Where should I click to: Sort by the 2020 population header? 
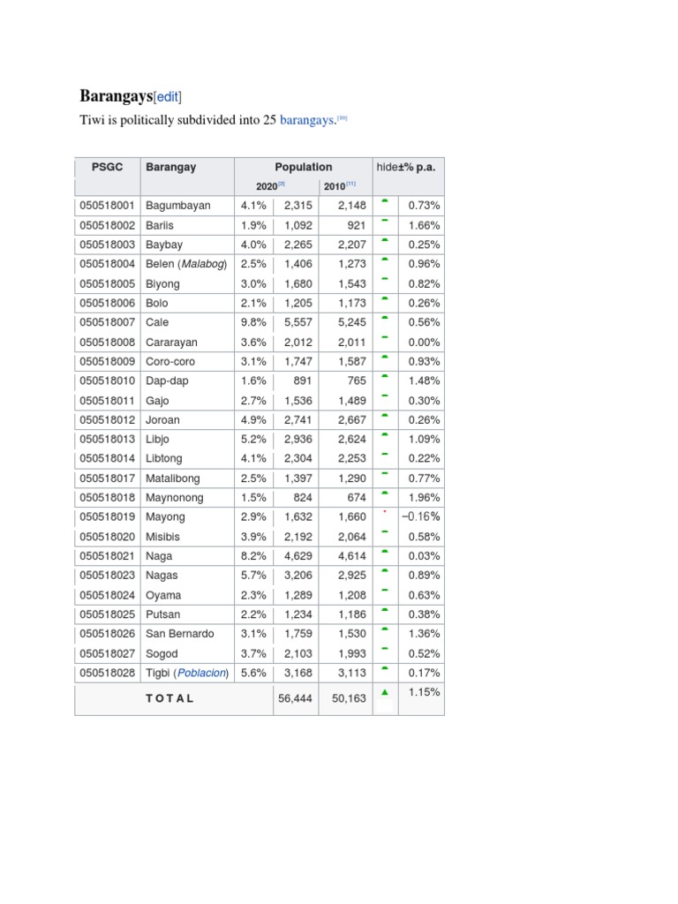267,186
